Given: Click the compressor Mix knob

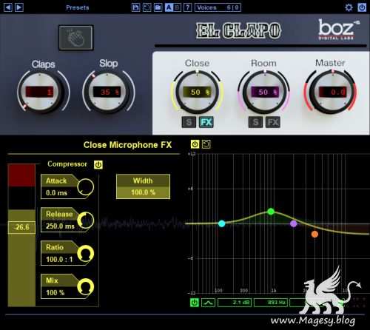Looking at the screenshot, I should pos(85,287).
